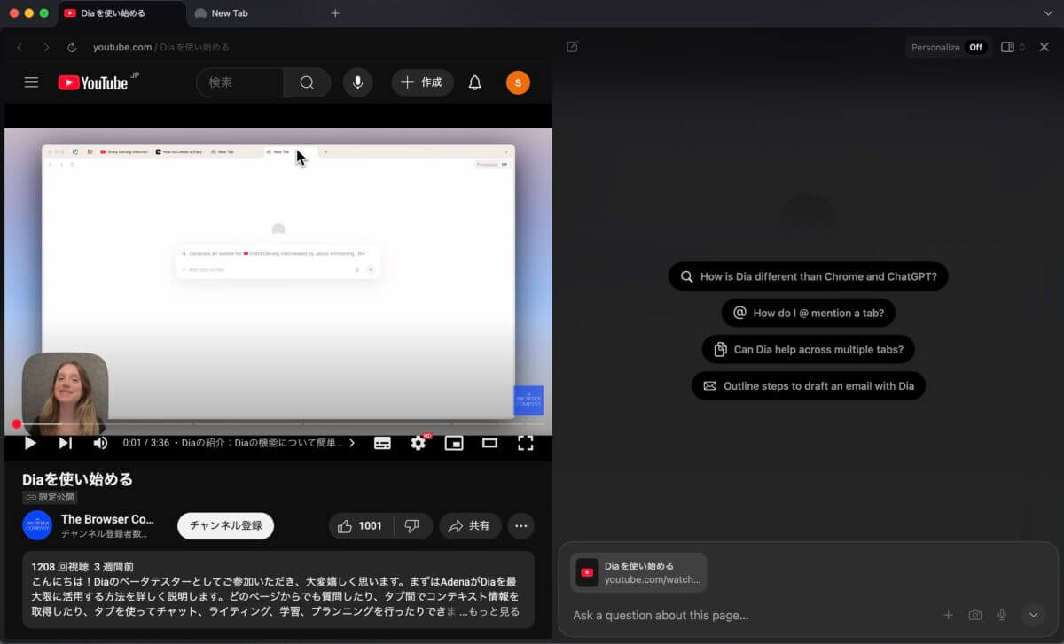Screen dimensions: 1064x644
Task: Reload the YouTube page
Action: 72,47
